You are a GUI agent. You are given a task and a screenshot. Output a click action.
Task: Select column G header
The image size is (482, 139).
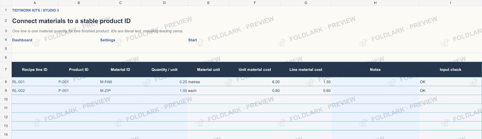coord(306,3)
